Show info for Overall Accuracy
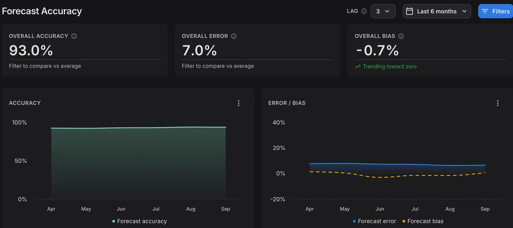 74,36
